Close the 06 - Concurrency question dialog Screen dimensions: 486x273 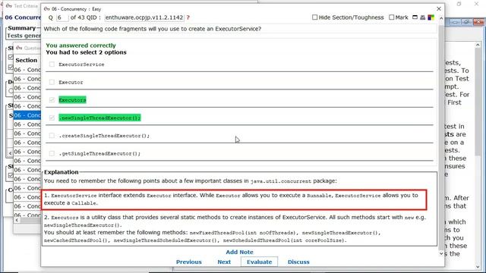pyautogui.click(x=439, y=8)
